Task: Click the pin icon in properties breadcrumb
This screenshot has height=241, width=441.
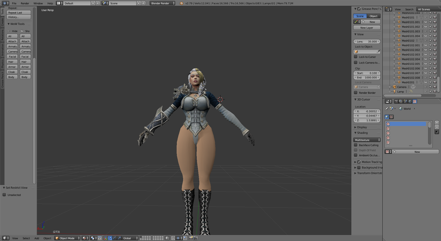Action: (x=387, y=109)
